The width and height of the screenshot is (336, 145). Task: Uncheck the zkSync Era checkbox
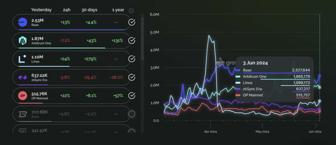(x=132, y=77)
